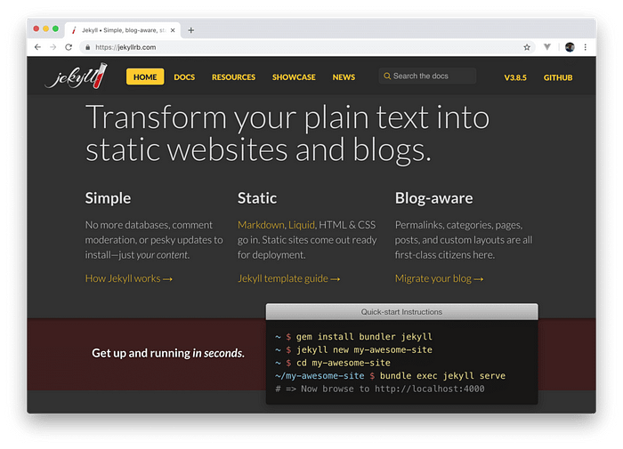Open the DOCS nav item
The height and width of the screenshot is (449, 623).
[184, 77]
